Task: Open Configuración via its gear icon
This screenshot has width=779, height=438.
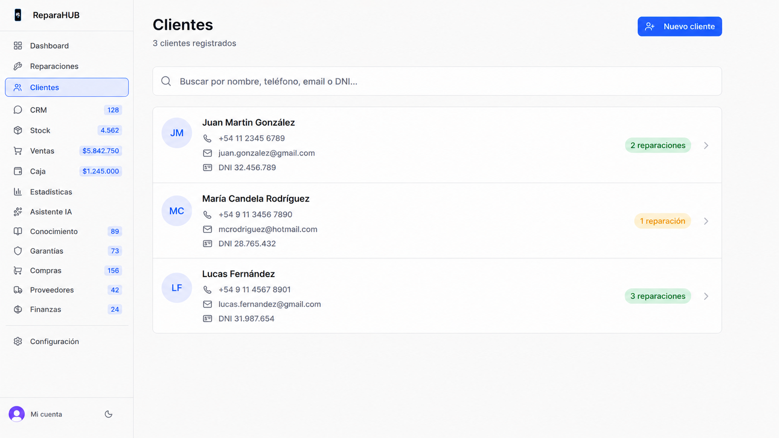Action: pyautogui.click(x=18, y=341)
